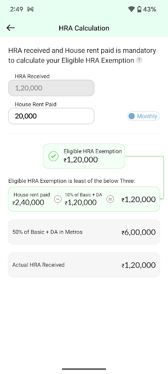Tap the 10% of Basic + DA amount
Screen dimensions: 168x374
click(x=80, y=202)
